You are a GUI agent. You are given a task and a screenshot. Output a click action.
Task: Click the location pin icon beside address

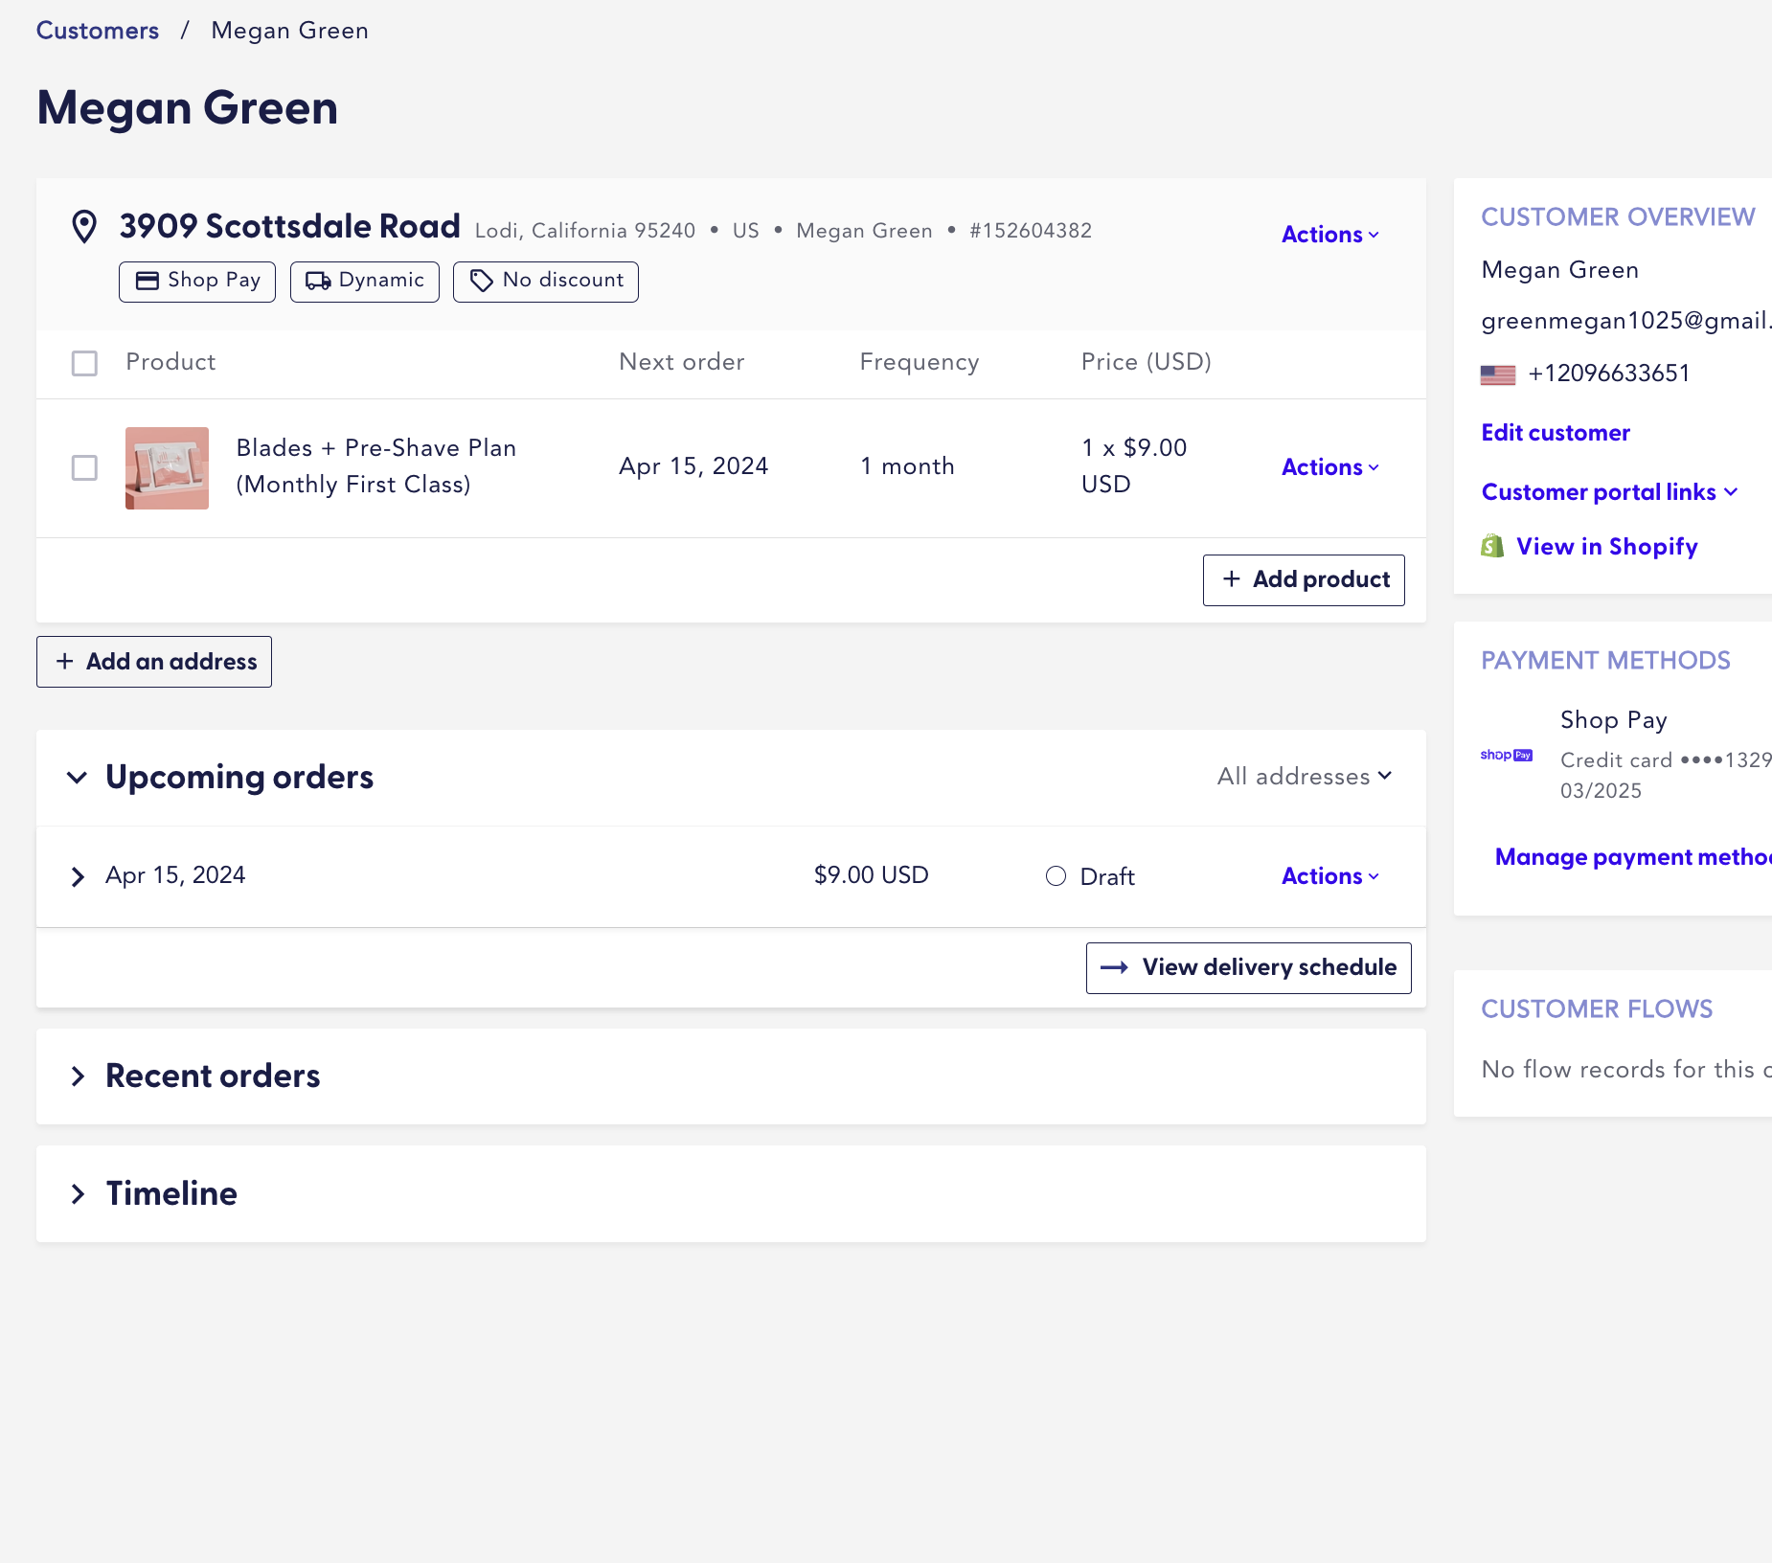click(84, 227)
